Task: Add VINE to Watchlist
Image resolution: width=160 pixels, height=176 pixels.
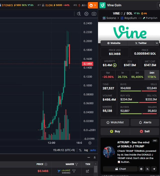Action: click(x=115, y=122)
